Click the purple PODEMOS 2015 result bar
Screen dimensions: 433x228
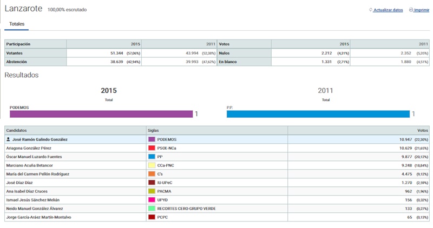(101, 114)
